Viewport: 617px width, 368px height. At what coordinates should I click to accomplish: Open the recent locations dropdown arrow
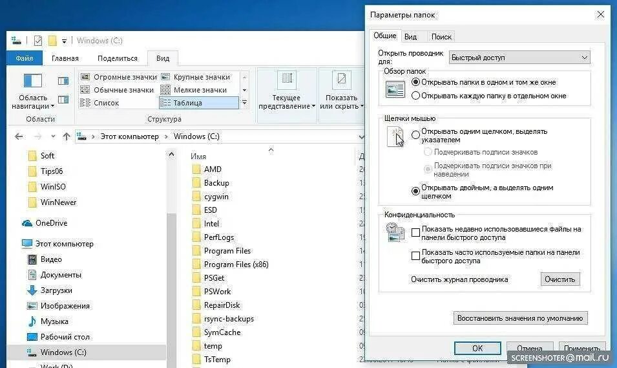(53, 136)
